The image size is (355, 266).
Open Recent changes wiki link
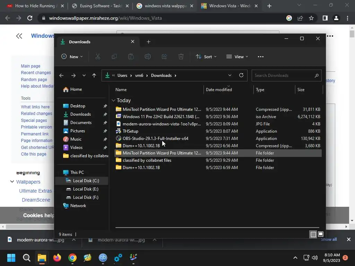[x=36, y=73]
